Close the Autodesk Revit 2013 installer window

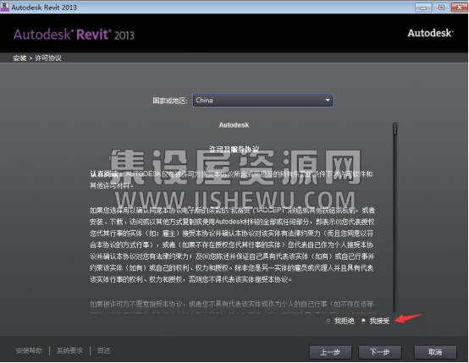click(x=460, y=8)
